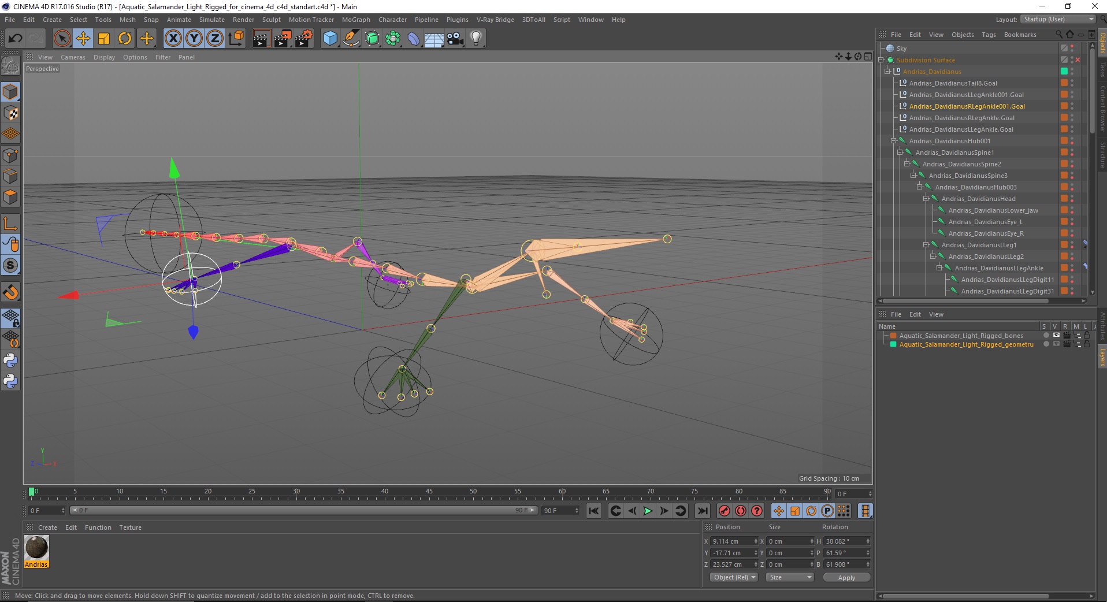Enable Points mode in left toolbar
The image size is (1107, 602).
pos(10,155)
